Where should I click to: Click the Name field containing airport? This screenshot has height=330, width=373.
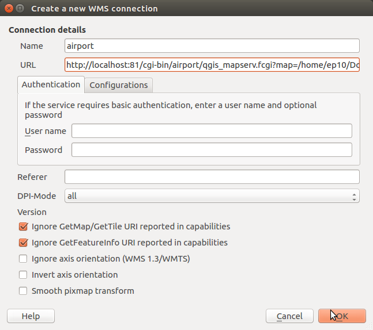pos(212,46)
